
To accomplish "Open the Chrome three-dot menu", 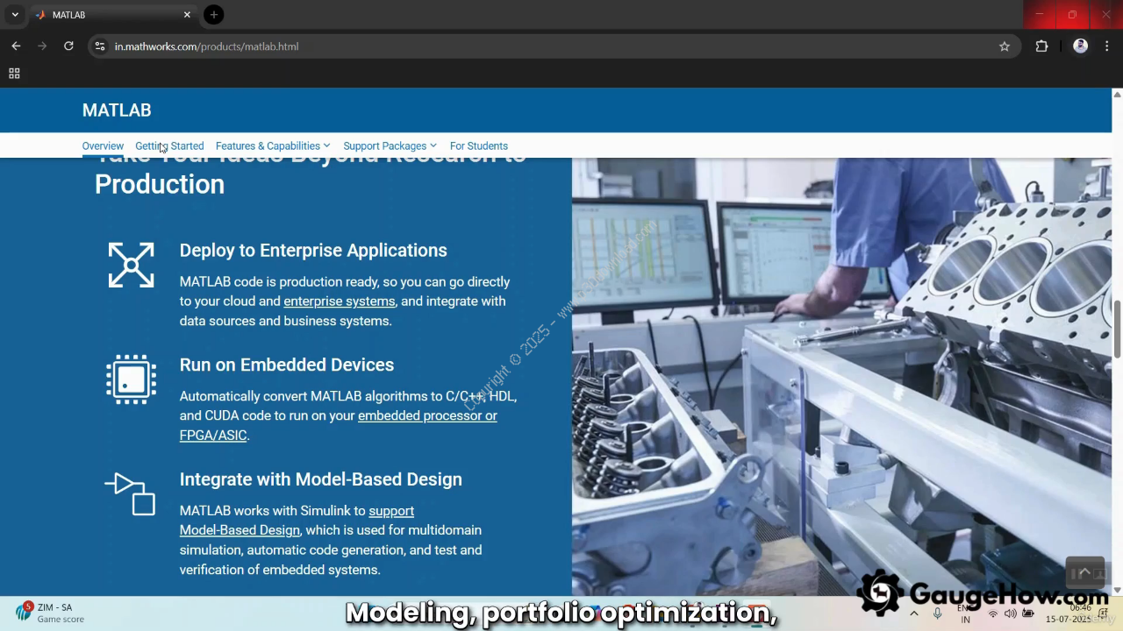I will pos(1107,46).
